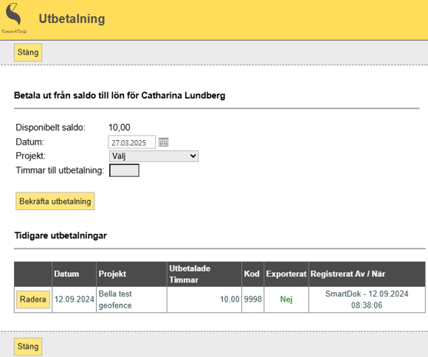Click the bottom Stäng button
The image size is (428, 357).
coord(28,346)
